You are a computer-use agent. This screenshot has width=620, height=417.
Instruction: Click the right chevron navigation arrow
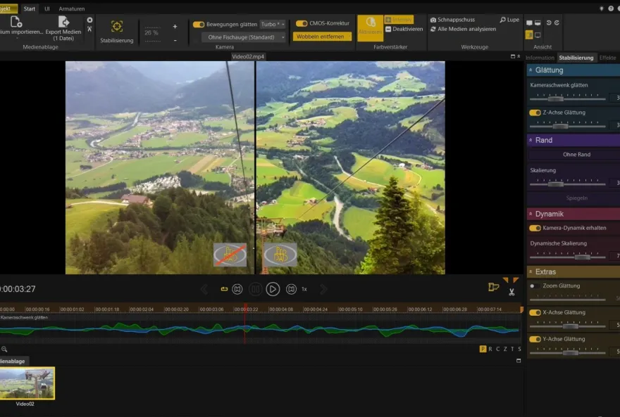[323, 289]
